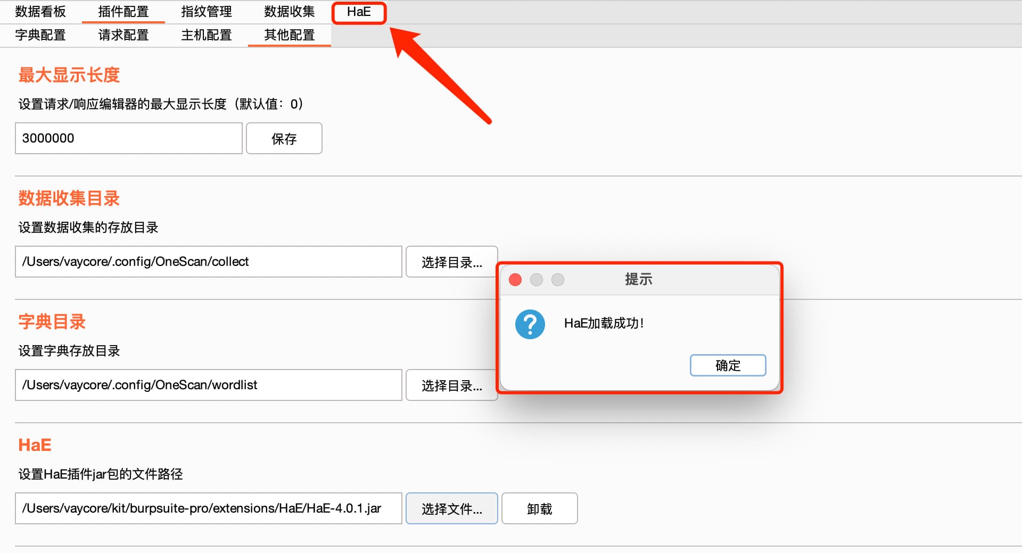
Task: Confirm the dialog with 确定 button
Action: click(x=728, y=365)
